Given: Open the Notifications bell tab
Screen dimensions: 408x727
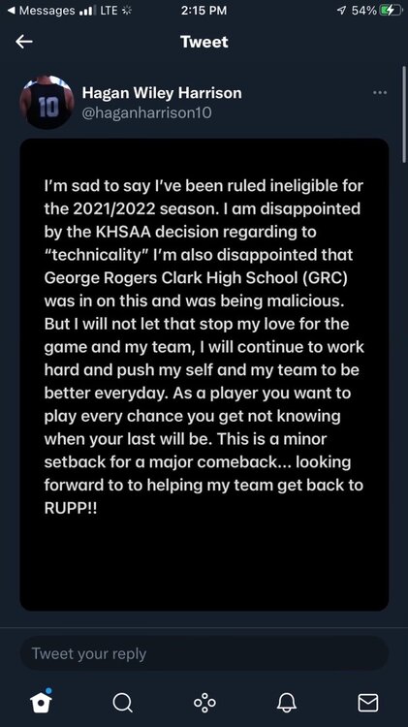Looking at the screenshot, I should (287, 703).
